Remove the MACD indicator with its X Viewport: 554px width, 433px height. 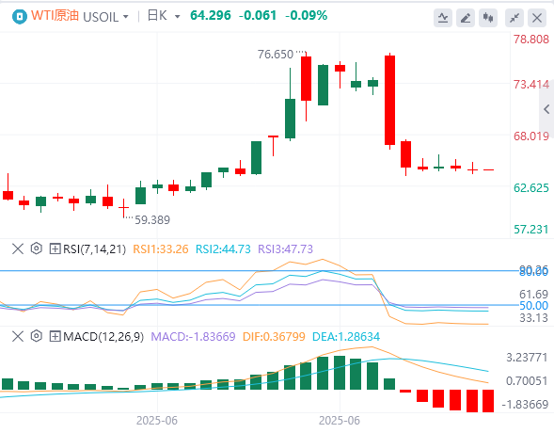[x=18, y=336]
